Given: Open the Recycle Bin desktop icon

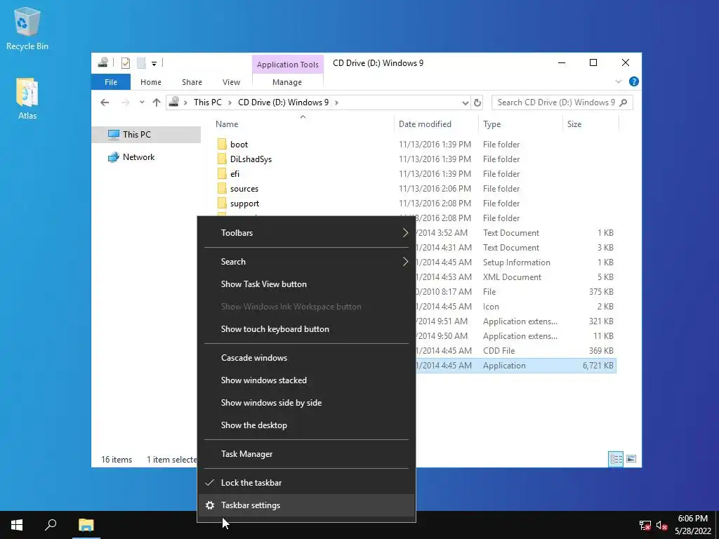Looking at the screenshot, I should pos(27,29).
